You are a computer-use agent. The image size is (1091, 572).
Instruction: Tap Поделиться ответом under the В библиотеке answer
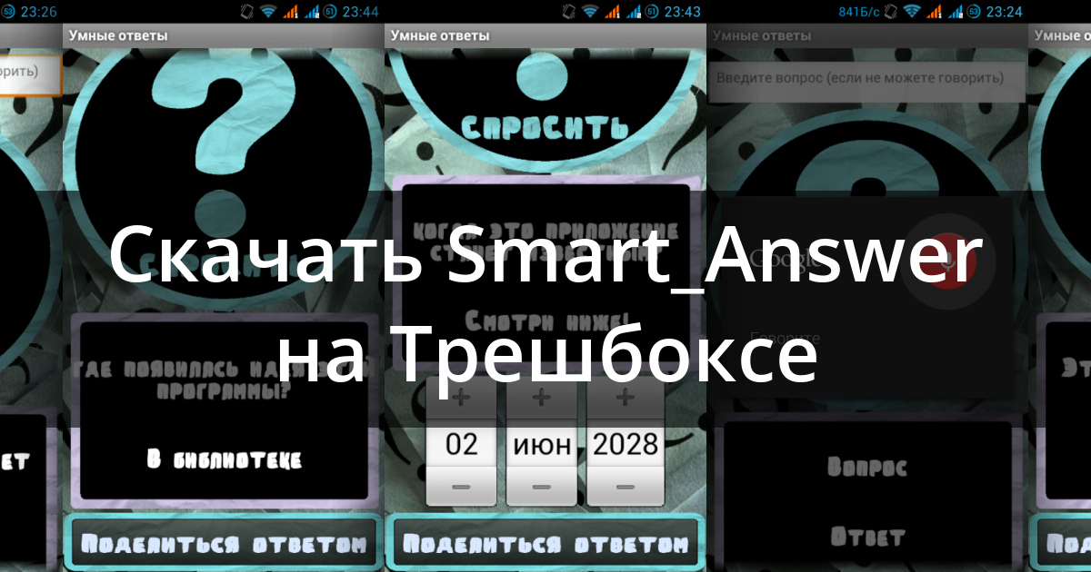tap(224, 544)
